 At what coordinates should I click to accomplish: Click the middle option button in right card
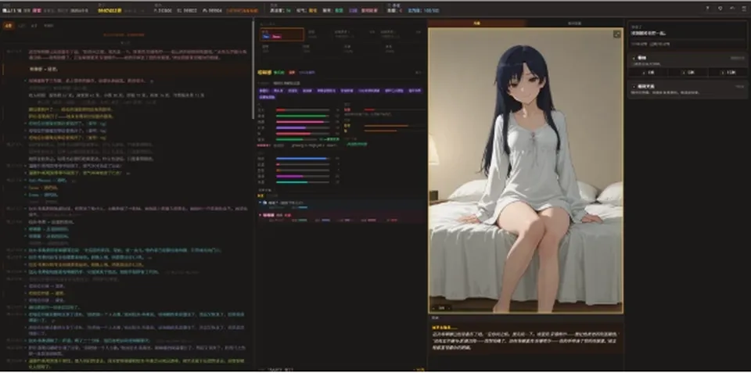tap(688, 72)
